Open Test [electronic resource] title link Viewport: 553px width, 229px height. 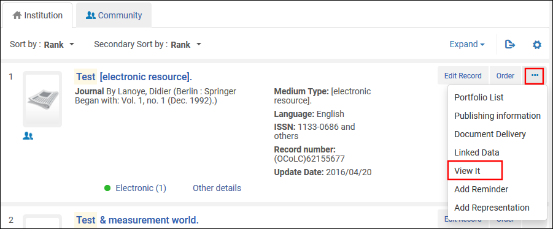click(x=134, y=77)
